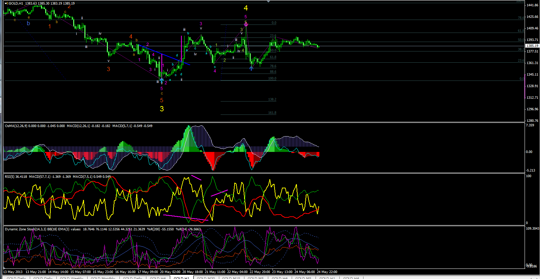This screenshot has width=540, height=279.
Task: Open the GOLD M15 chart tab
Action: pyautogui.click(x=232, y=278)
